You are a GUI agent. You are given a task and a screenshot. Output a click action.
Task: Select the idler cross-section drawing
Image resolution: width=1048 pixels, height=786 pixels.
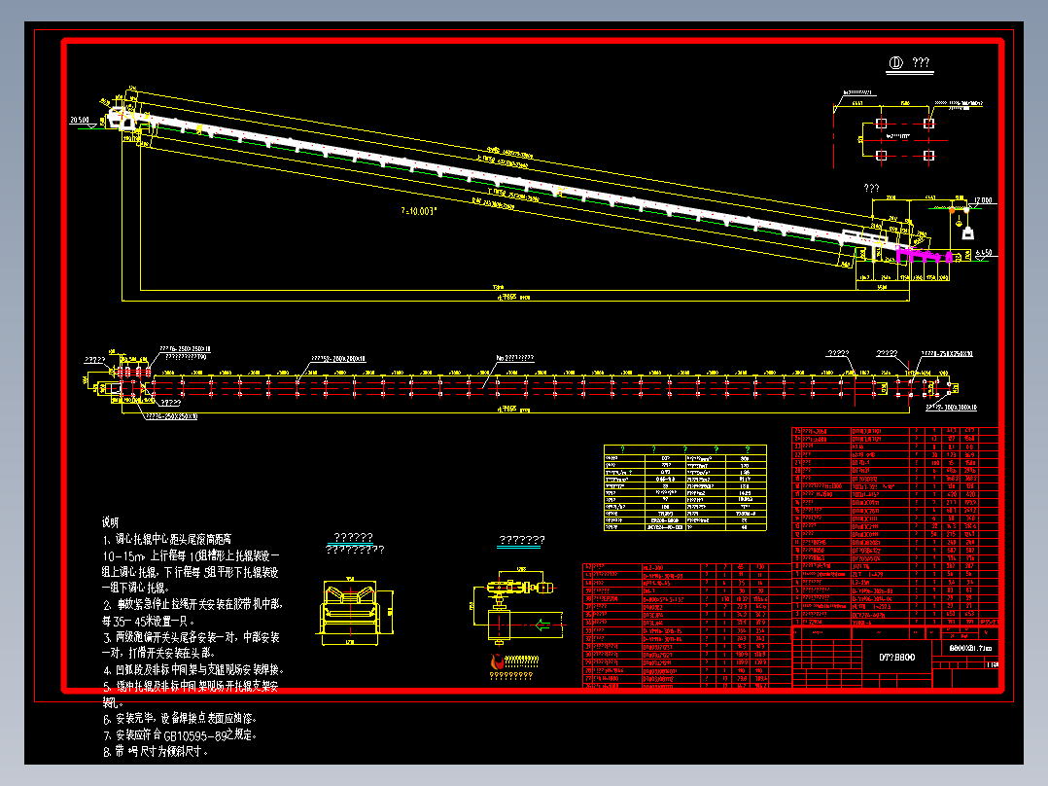pyautogui.click(x=356, y=612)
